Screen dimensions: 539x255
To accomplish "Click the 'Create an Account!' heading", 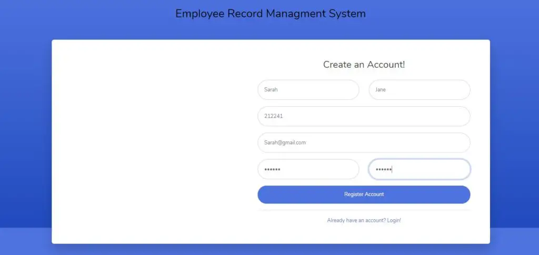I will 364,65.
